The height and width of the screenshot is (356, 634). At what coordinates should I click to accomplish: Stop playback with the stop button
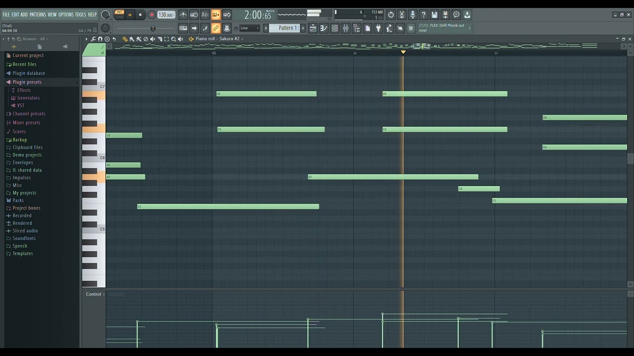(x=140, y=15)
